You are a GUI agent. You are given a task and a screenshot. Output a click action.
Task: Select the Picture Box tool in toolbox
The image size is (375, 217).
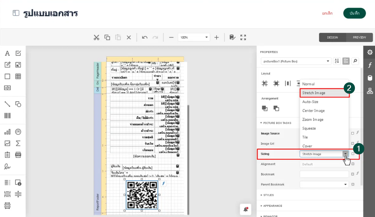pos(18,65)
